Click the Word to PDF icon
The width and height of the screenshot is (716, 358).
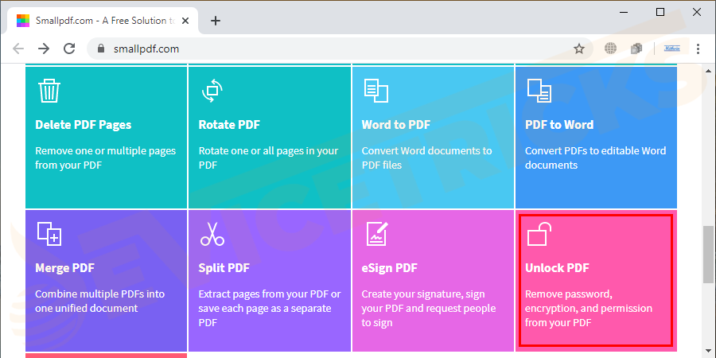pos(376,91)
